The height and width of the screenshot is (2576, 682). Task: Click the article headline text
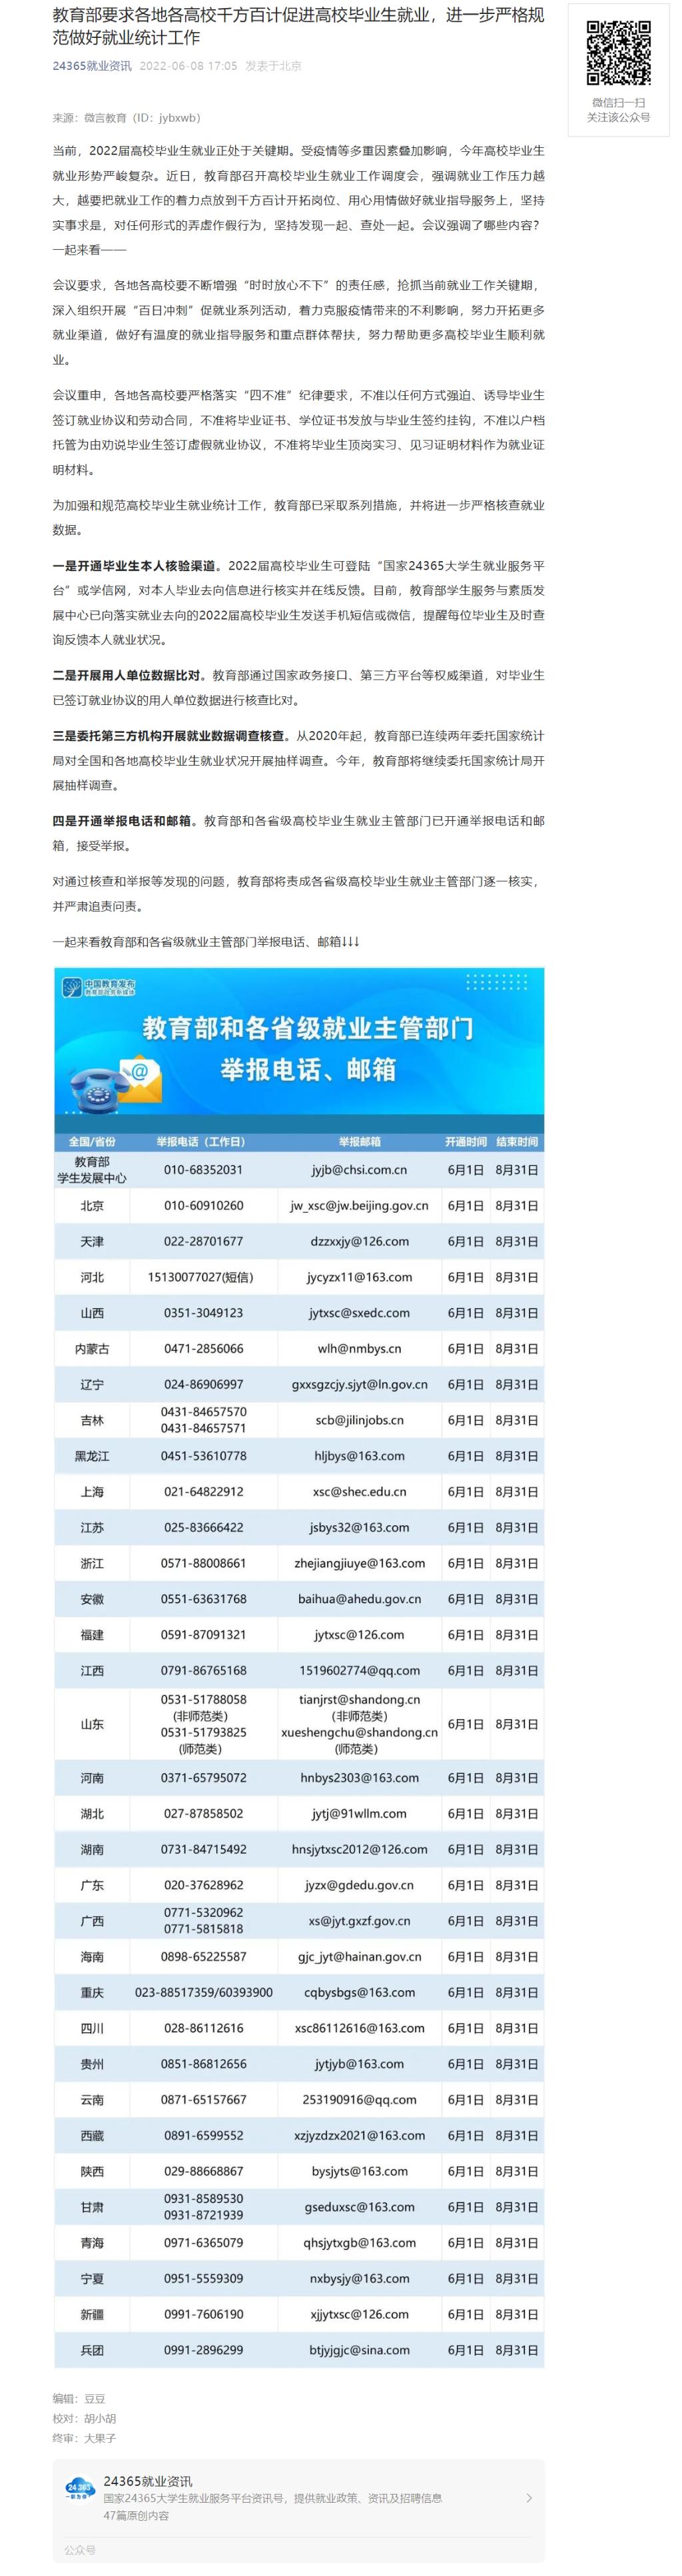pos(298,27)
